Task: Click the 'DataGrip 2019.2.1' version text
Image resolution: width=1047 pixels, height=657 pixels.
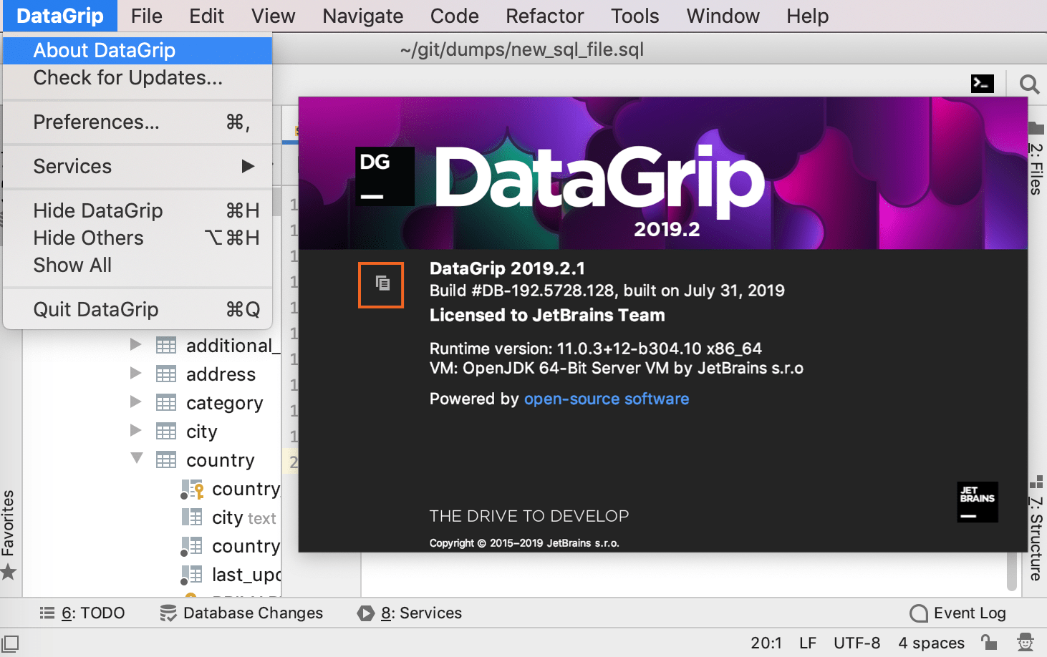Action: coord(507,268)
